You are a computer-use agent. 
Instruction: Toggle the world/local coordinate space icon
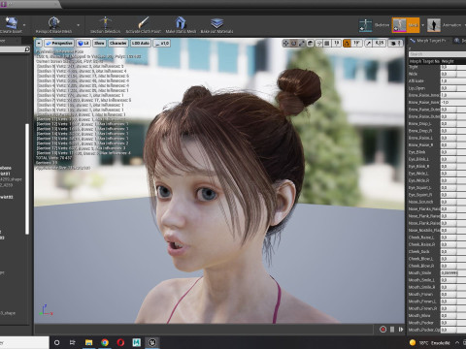pos(310,43)
